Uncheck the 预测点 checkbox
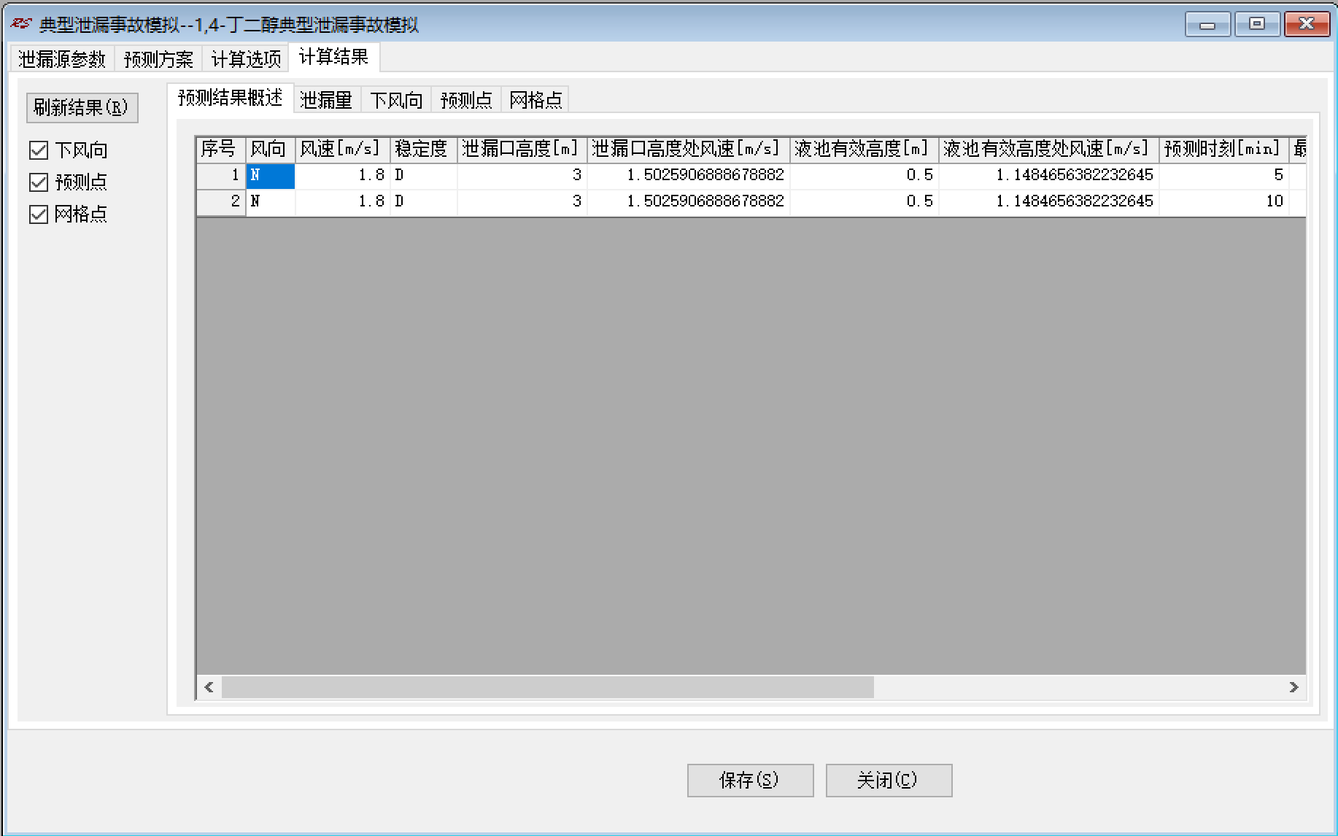This screenshot has width=1338, height=836. (x=39, y=182)
